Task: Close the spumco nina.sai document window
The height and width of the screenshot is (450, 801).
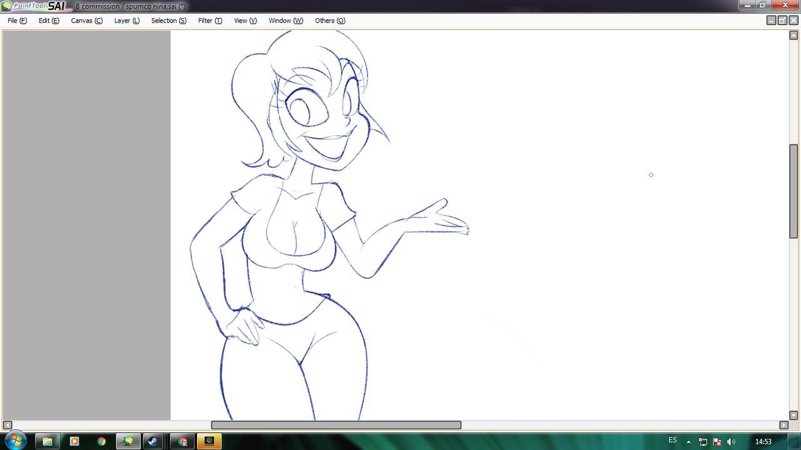Action: point(793,21)
